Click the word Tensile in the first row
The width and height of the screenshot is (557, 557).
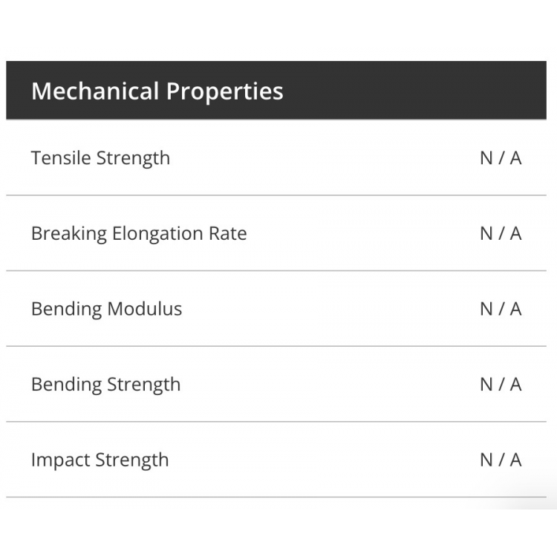point(61,157)
